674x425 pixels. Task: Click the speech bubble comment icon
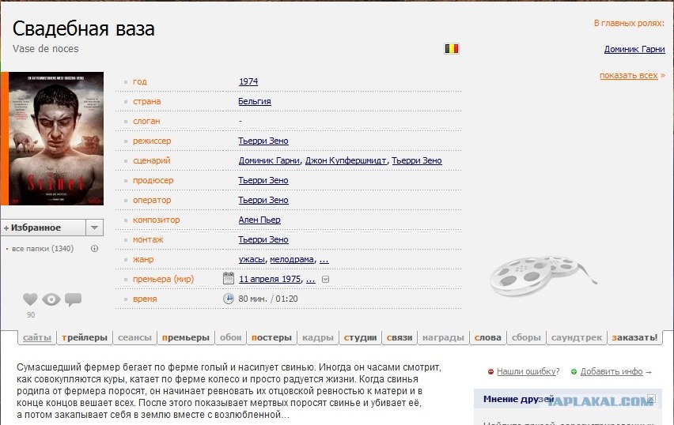click(x=73, y=299)
